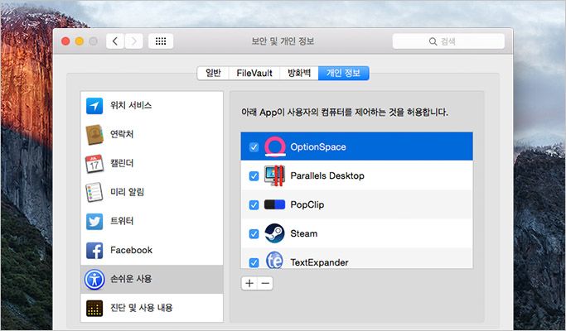Click the Steam logo icon

click(x=274, y=233)
